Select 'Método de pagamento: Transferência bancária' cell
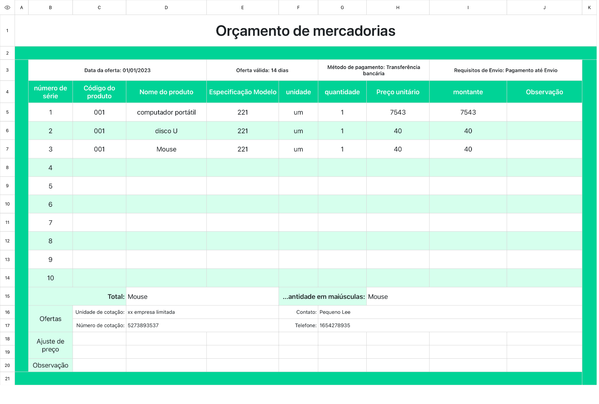 coord(374,70)
